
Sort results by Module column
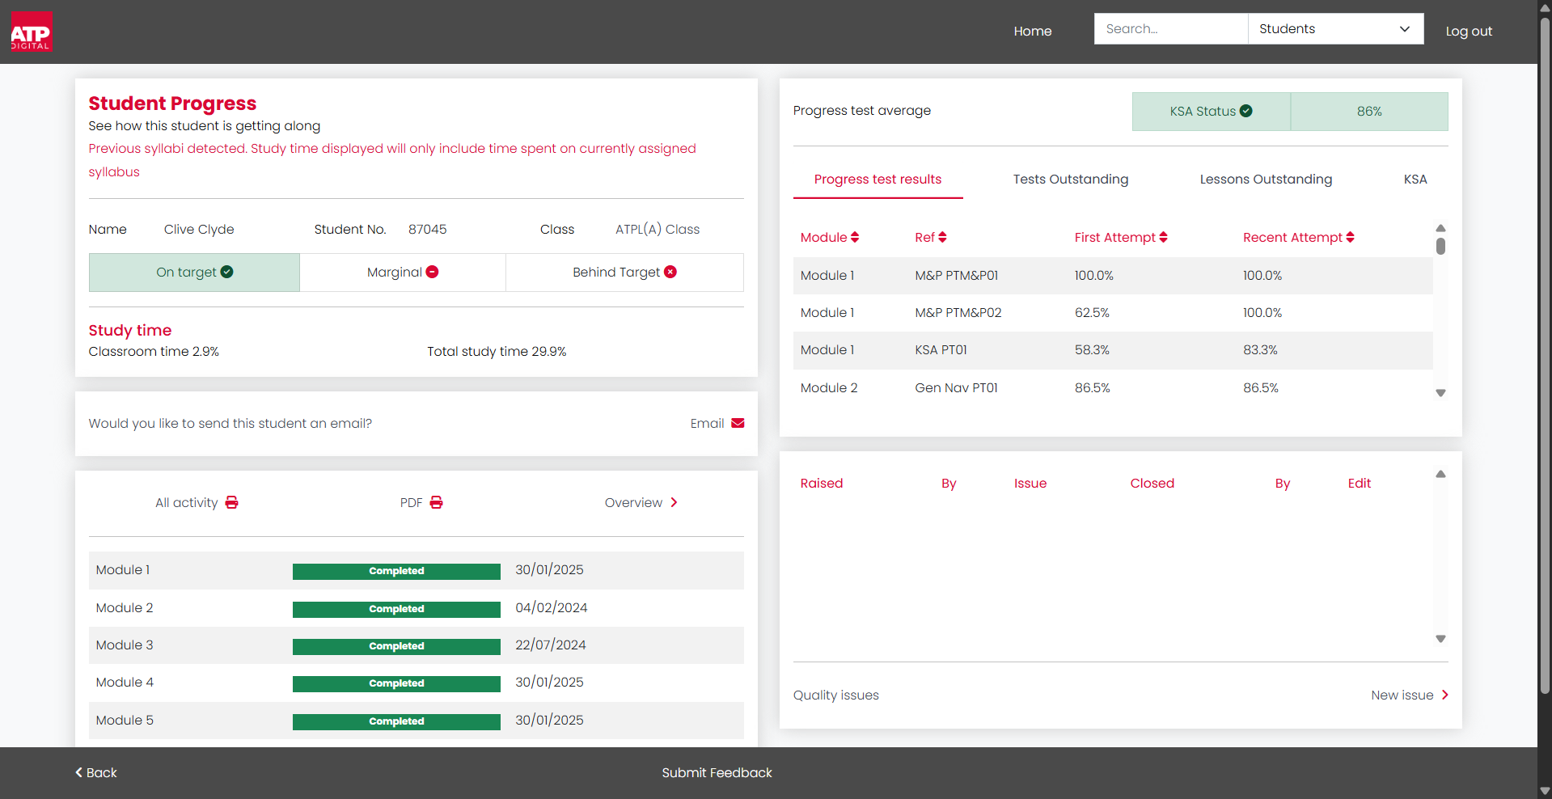tap(830, 237)
